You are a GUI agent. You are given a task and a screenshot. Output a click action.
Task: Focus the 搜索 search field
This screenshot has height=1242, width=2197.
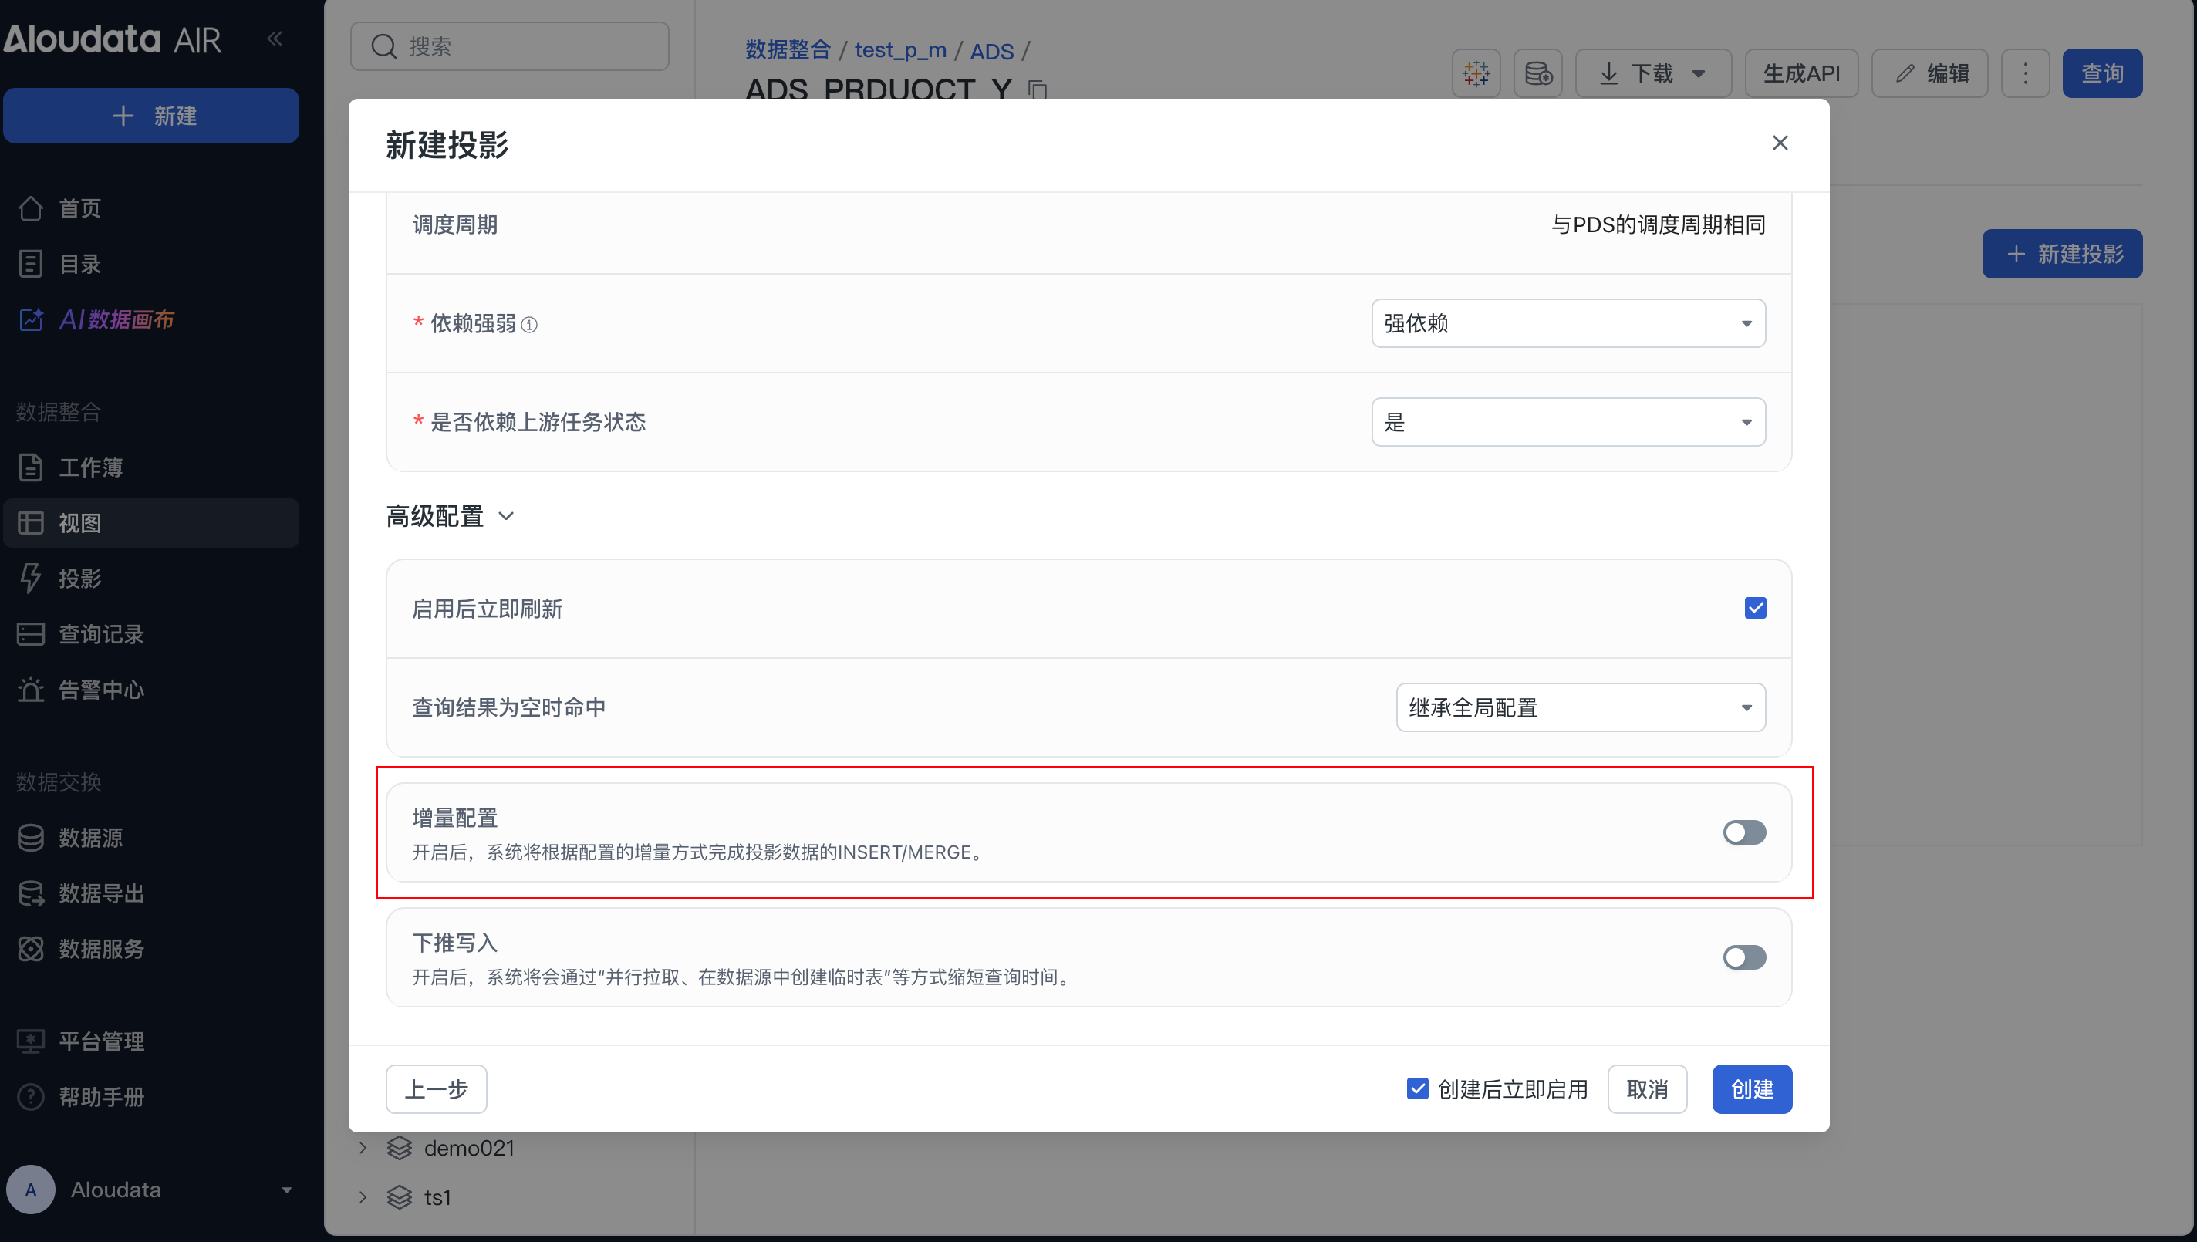pos(509,46)
